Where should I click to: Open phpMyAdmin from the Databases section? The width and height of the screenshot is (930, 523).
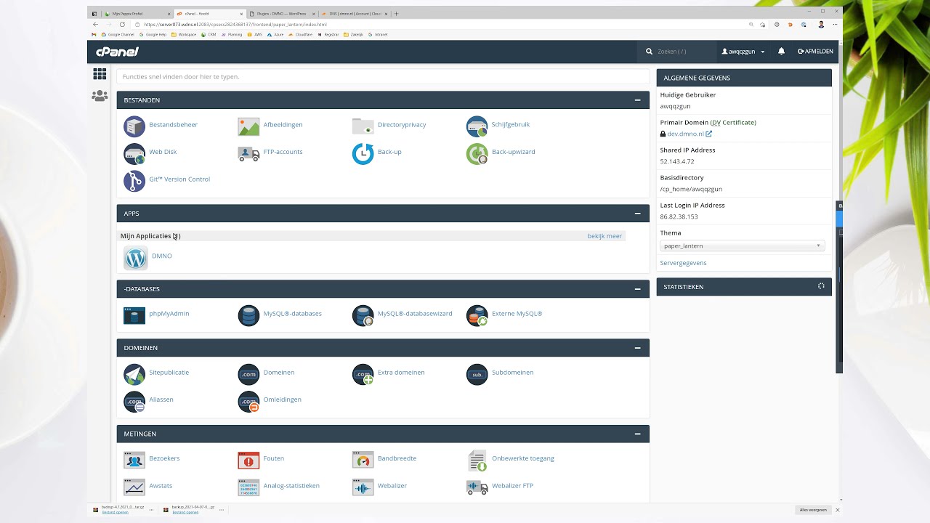169,313
